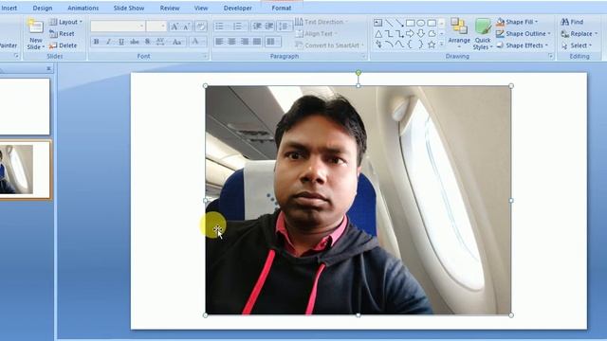Open the font name combo box
The width and height of the screenshot is (607, 341).
pyautogui.click(x=118, y=27)
